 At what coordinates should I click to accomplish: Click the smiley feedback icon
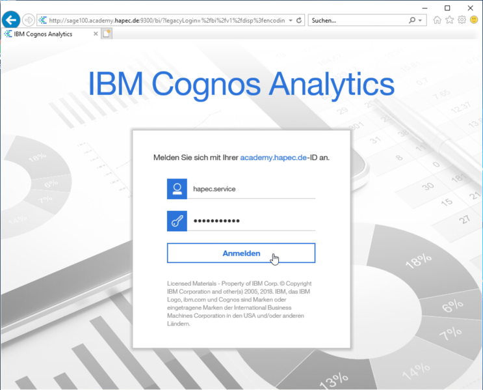click(474, 20)
